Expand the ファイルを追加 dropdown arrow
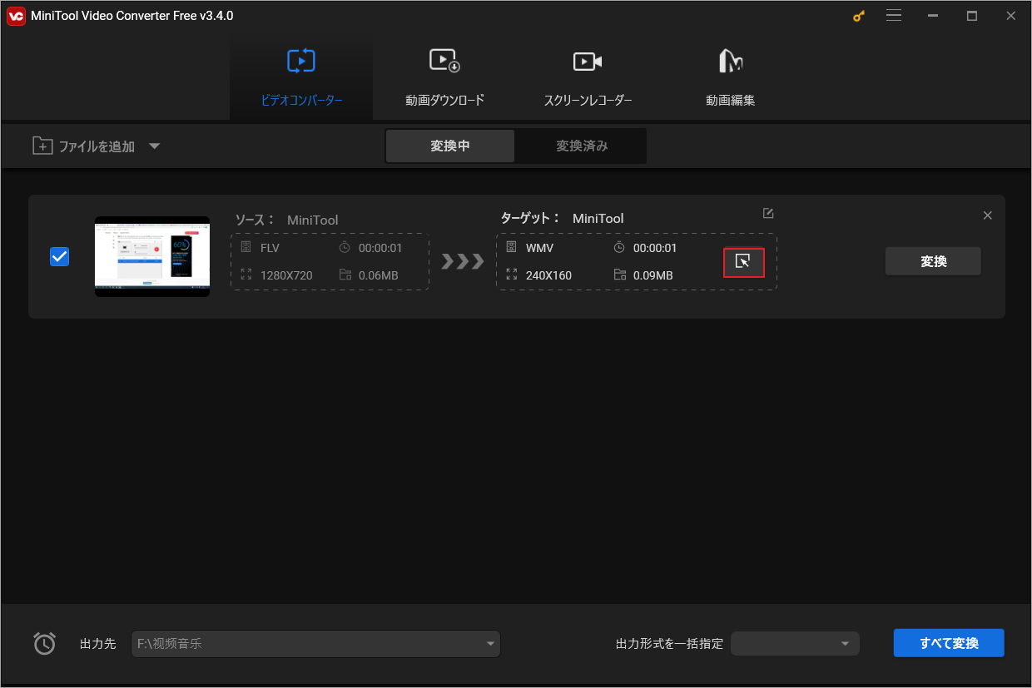Screen dimensions: 1032x688 (x=154, y=146)
